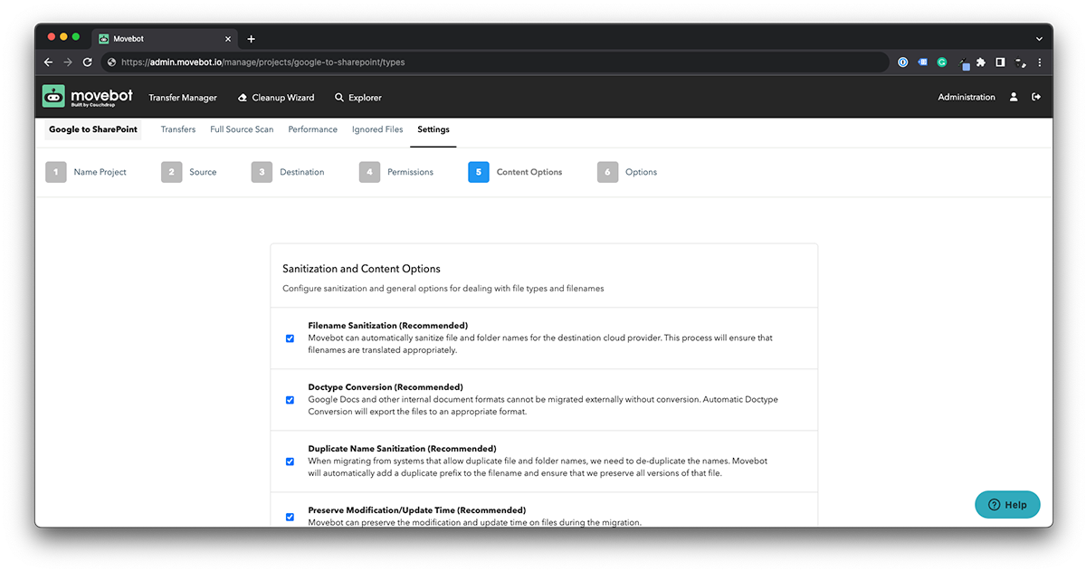Open the Transfer Manager menu item

pos(183,97)
